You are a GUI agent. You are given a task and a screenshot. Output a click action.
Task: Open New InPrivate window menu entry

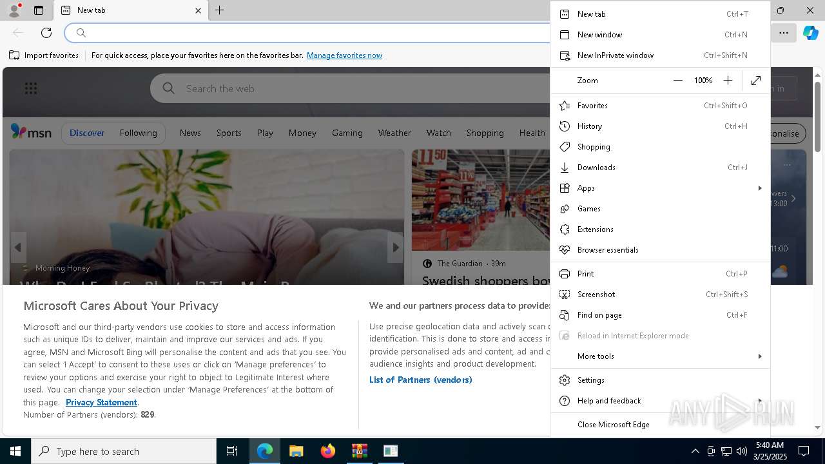coord(660,55)
